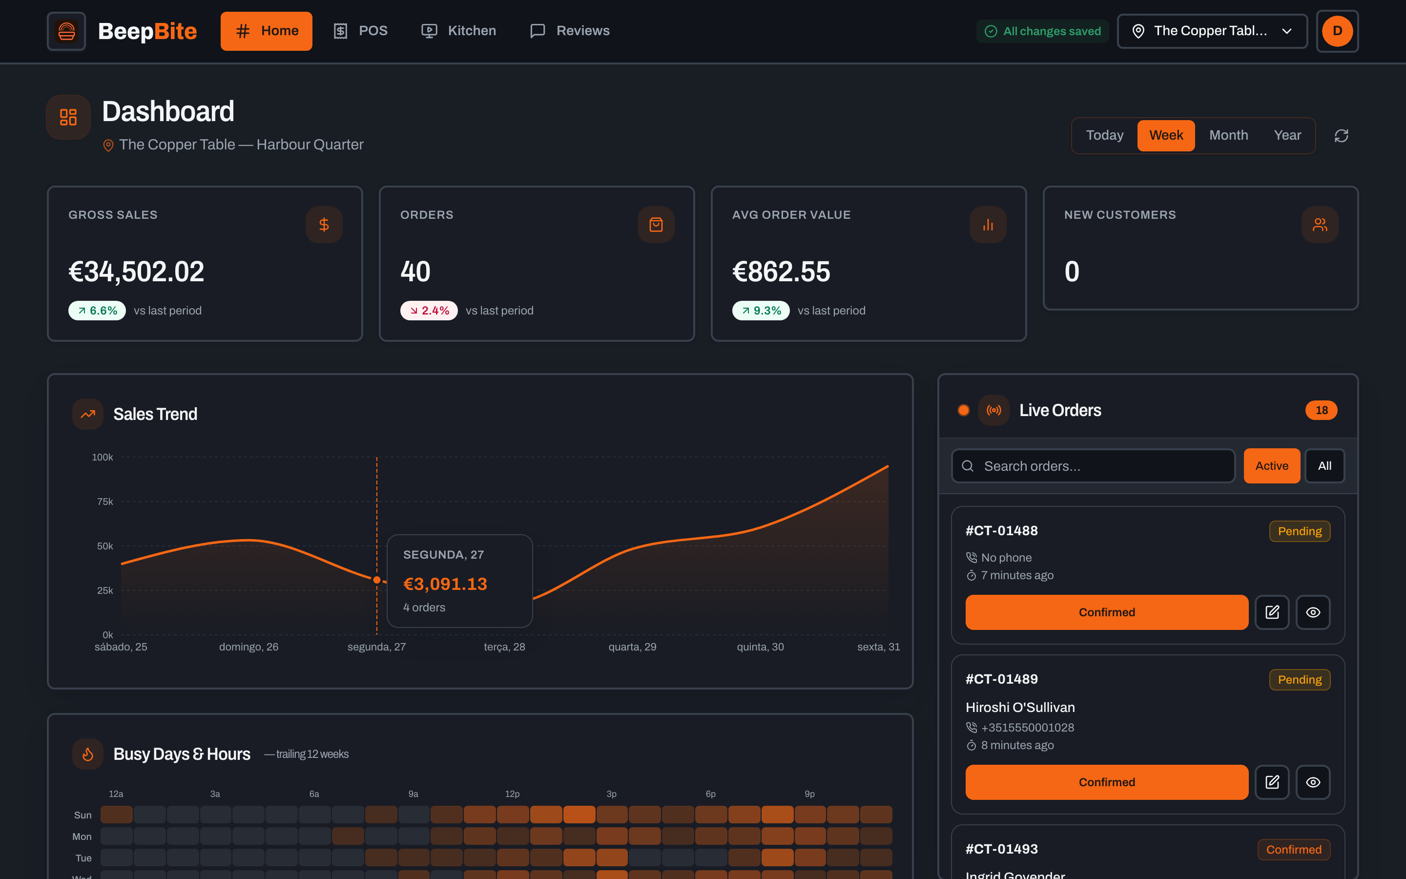Click the €862.55 average order value
Viewport: 1406px width, 879px height.
click(x=781, y=272)
